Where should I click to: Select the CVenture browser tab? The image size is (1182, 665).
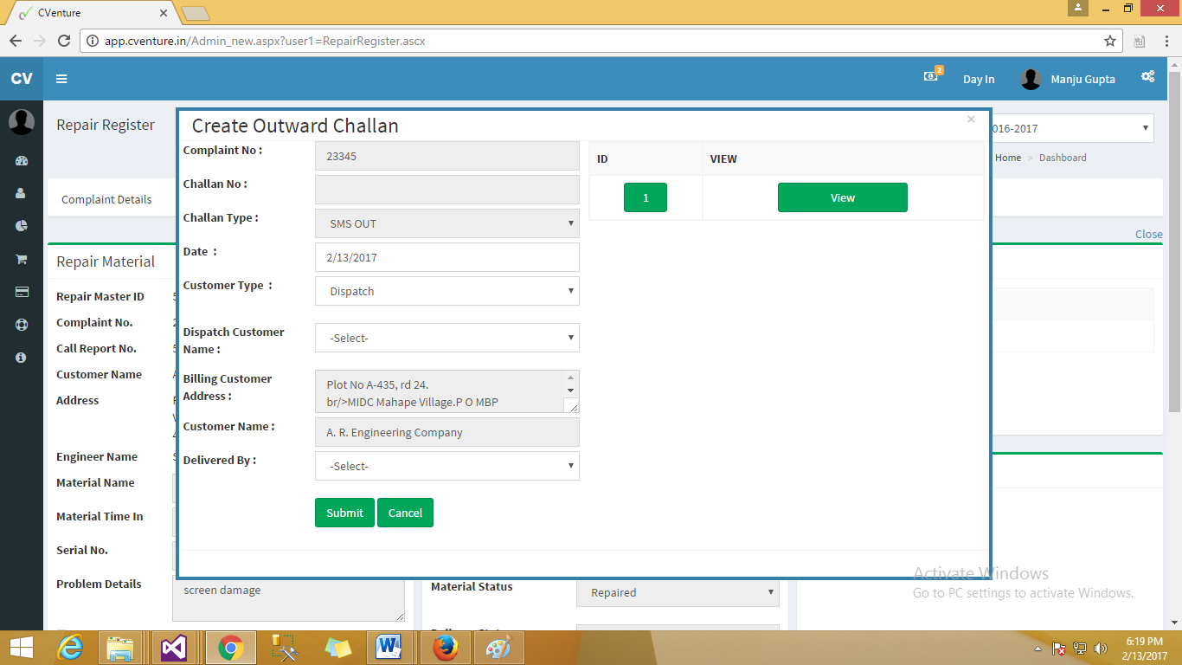click(91, 13)
